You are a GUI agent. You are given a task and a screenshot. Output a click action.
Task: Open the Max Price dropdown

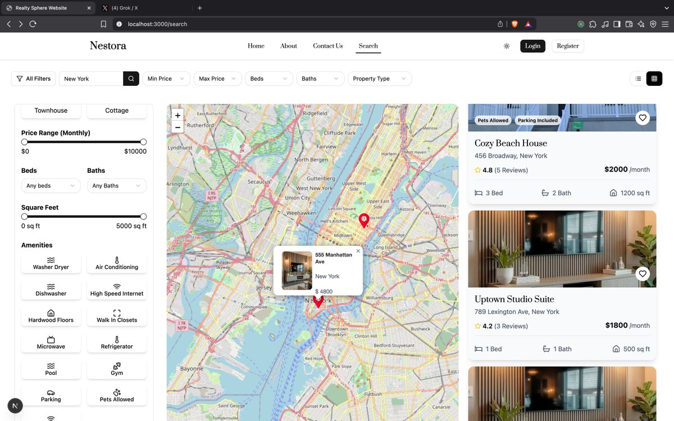(x=218, y=79)
